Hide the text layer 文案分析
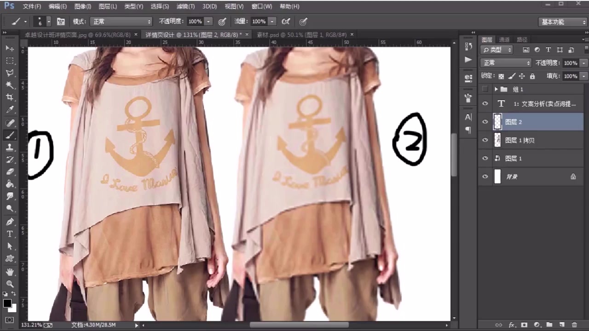Image resolution: width=589 pixels, height=331 pixels. pos(485,104)
